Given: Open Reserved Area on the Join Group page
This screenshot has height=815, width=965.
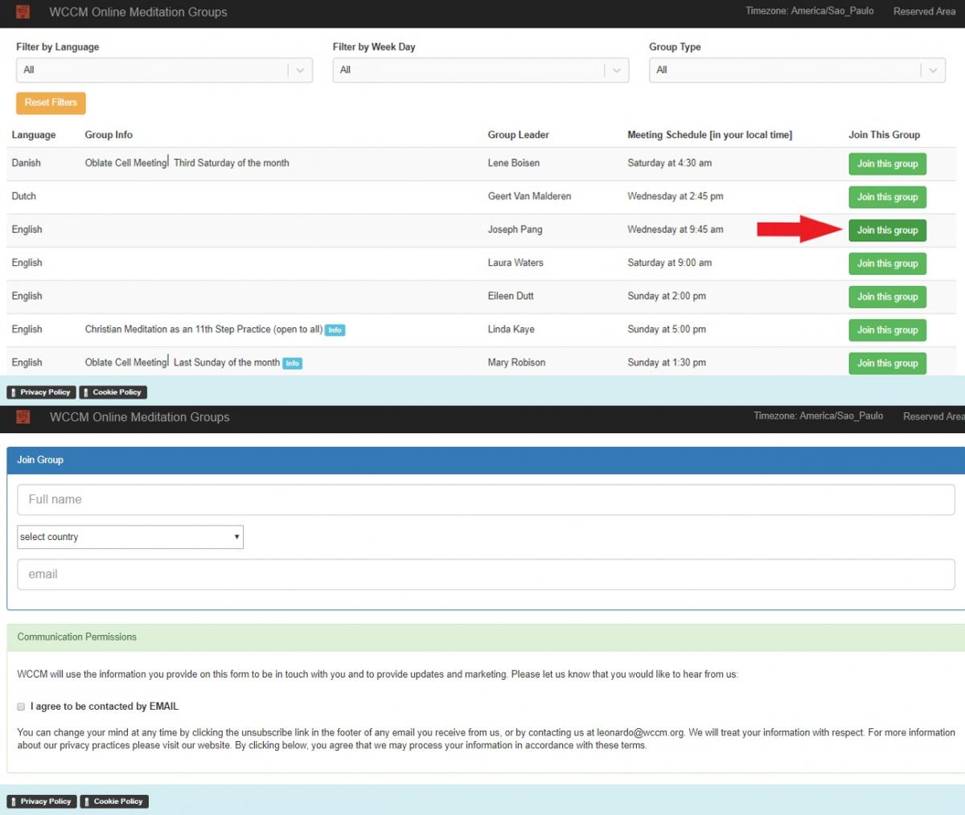Looking at the screenshot, I should [x=934, y=416].
